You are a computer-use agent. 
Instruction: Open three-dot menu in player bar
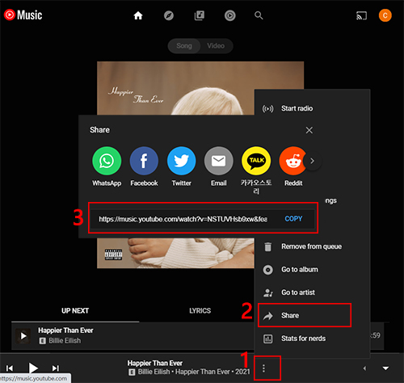(263, 368)
